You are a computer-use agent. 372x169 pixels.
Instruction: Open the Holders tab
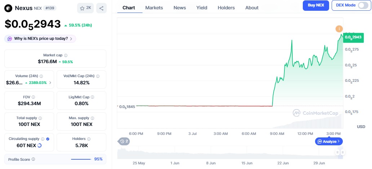(x=226, y=8)
